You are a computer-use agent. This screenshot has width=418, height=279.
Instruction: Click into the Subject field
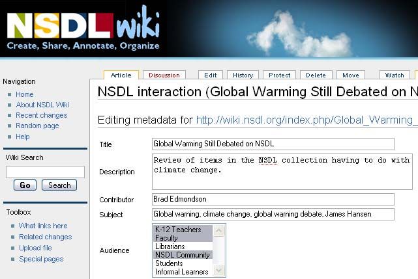(273, 214)
